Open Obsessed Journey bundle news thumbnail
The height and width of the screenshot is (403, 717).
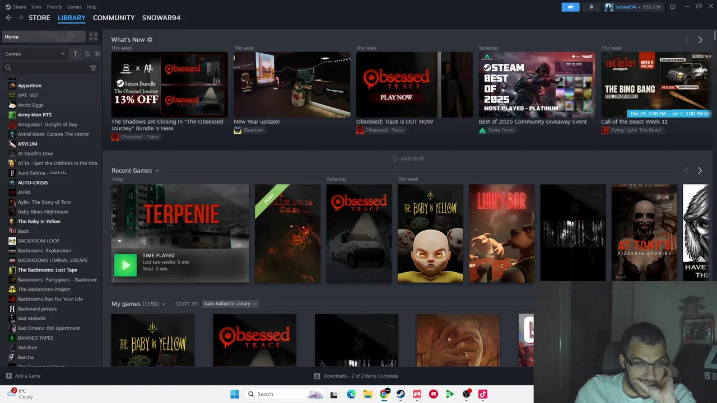point(169,85)
